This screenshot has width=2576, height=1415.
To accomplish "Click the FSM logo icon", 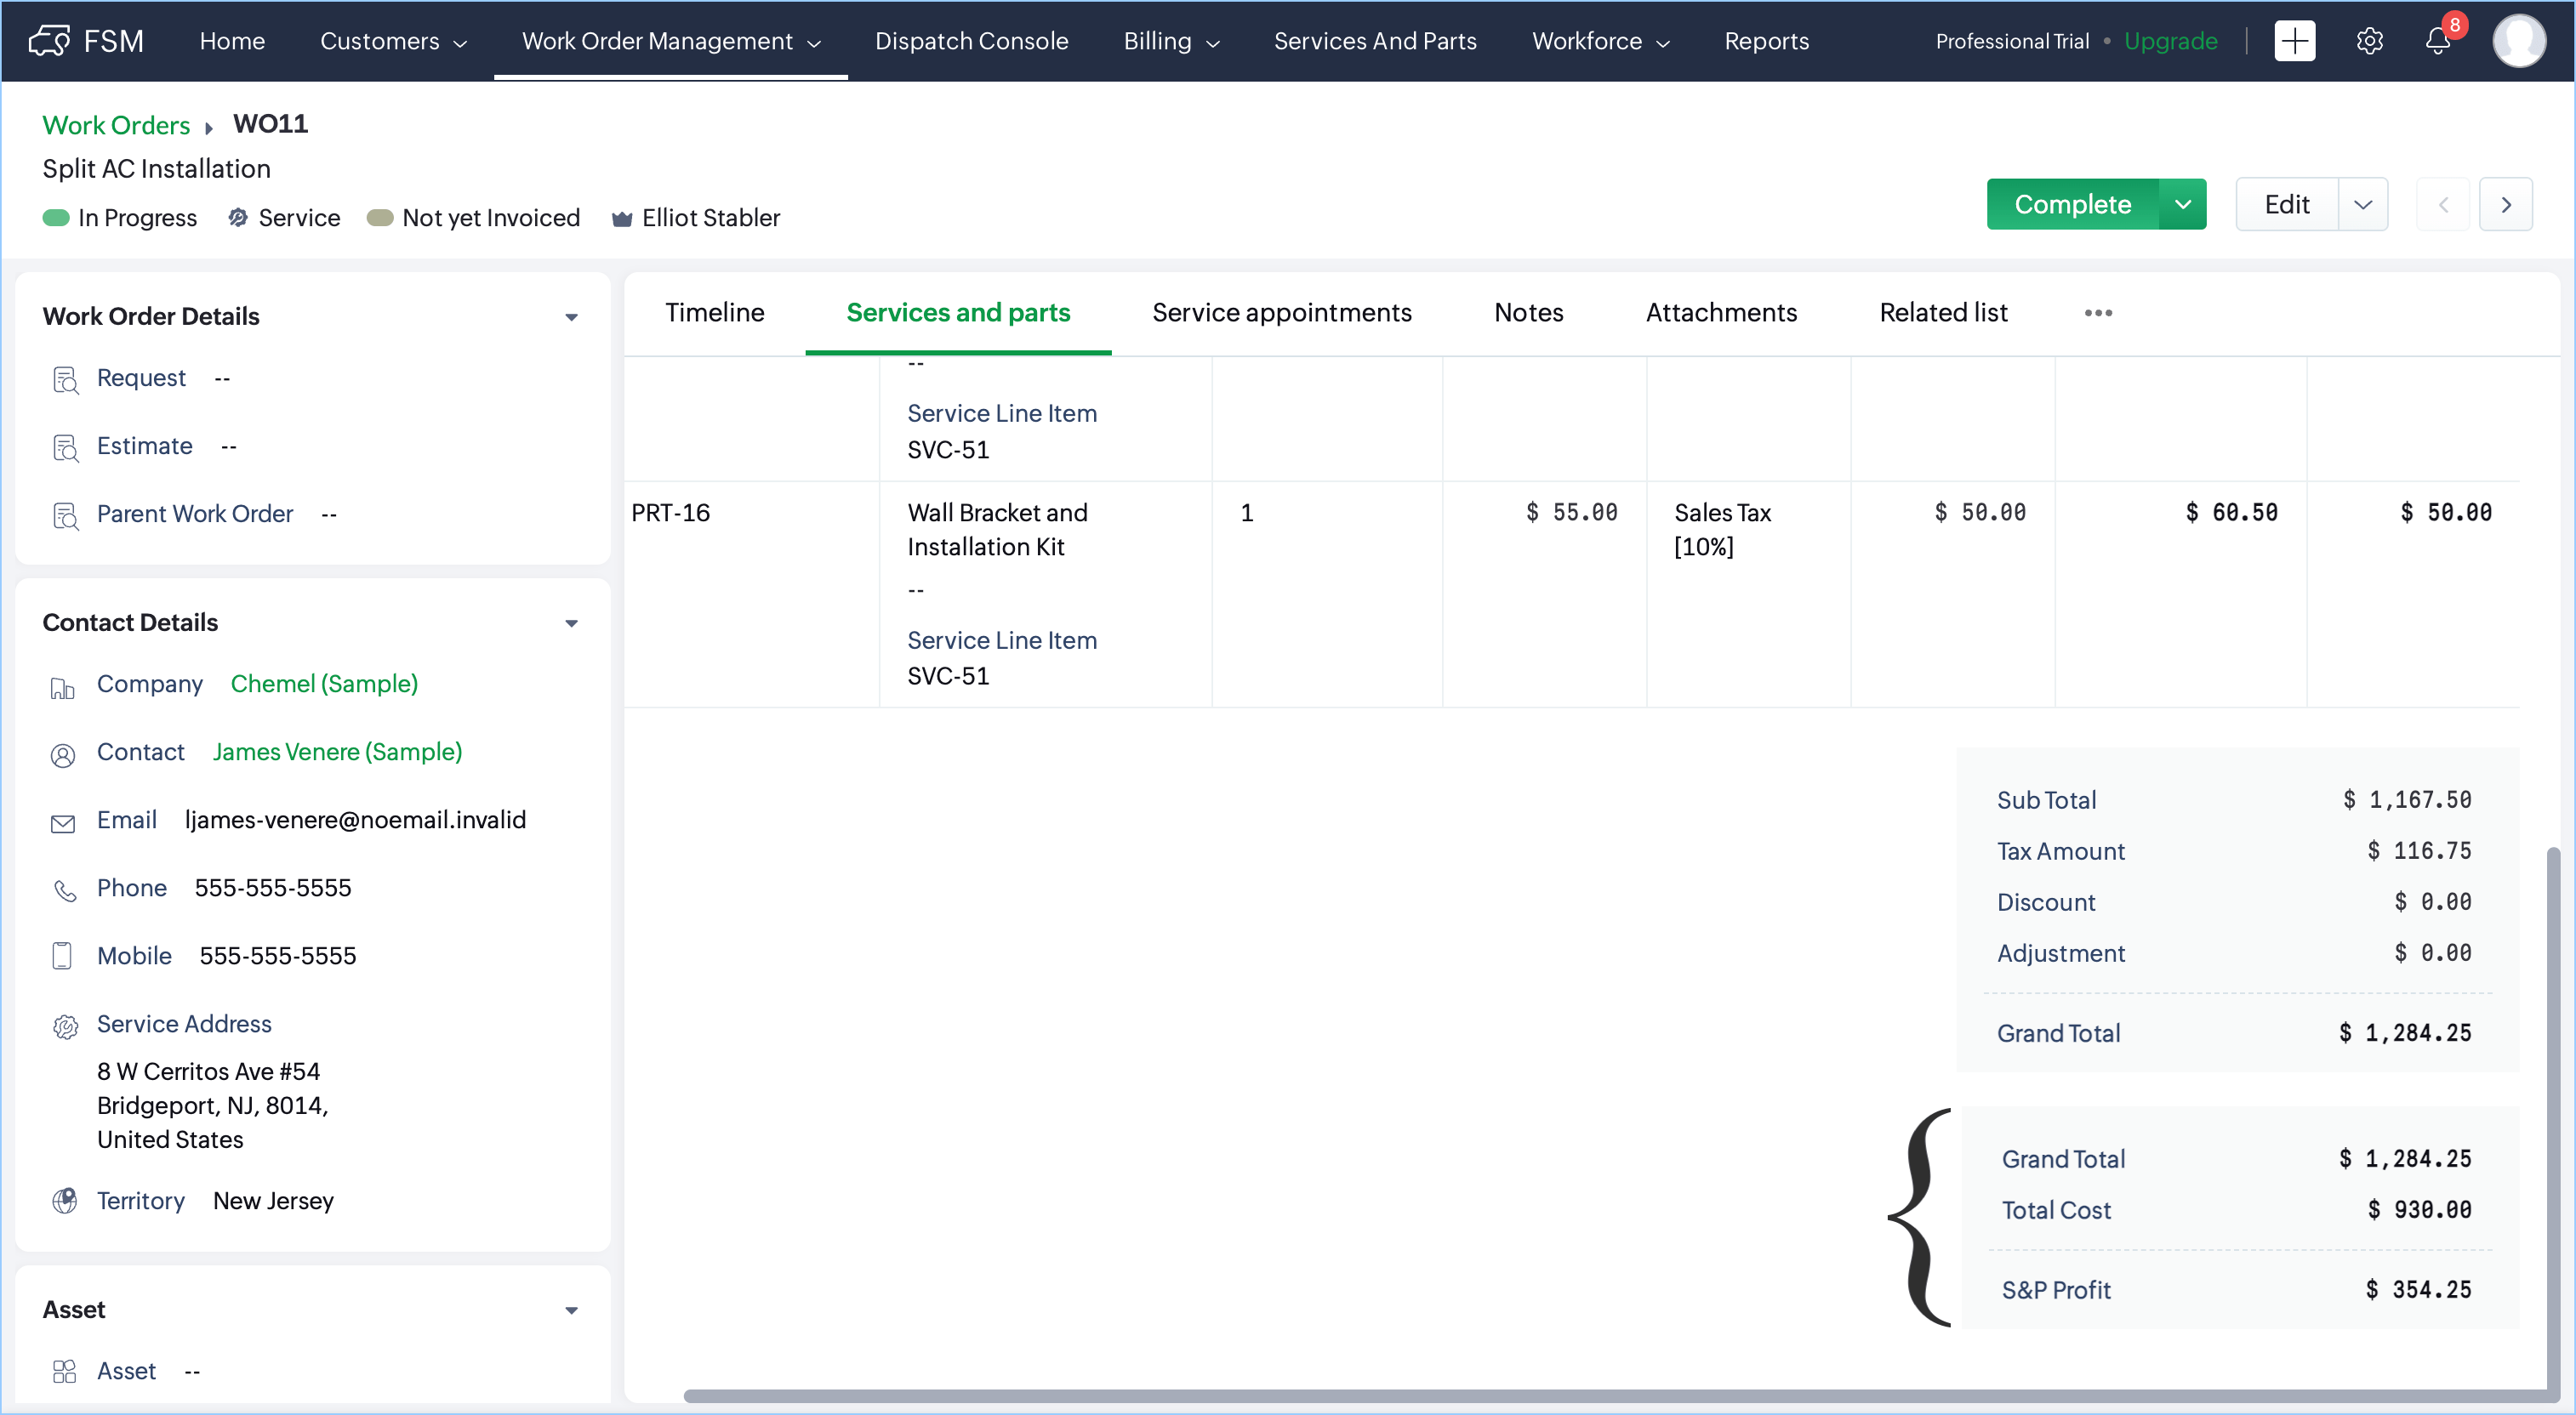I will coord(50,41).
